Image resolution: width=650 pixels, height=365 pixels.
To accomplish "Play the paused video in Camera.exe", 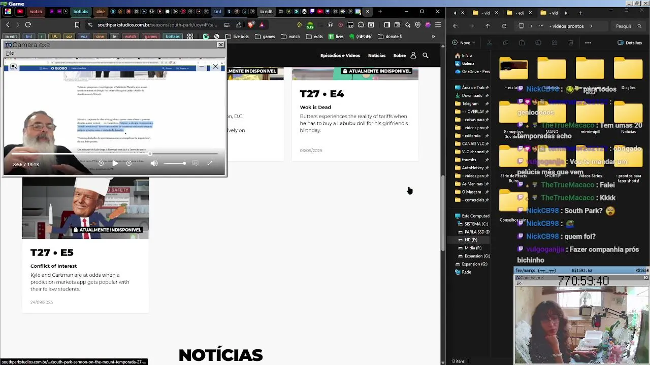I will point(115,163).
